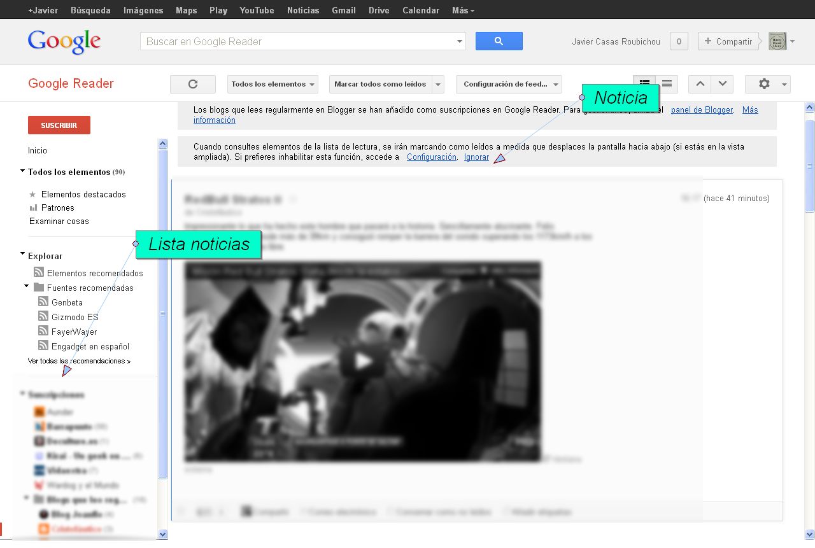Open Gmail in the top bar

[344, 10]
